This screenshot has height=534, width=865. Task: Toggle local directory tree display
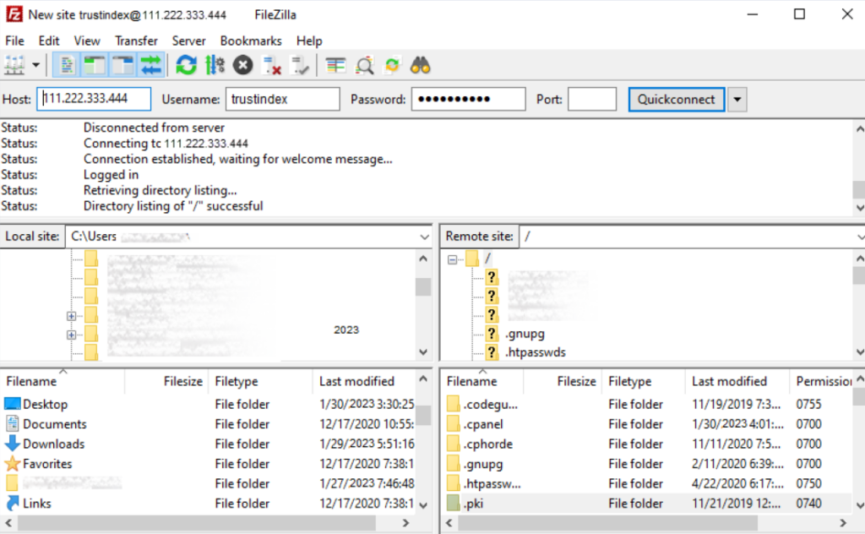95,65
